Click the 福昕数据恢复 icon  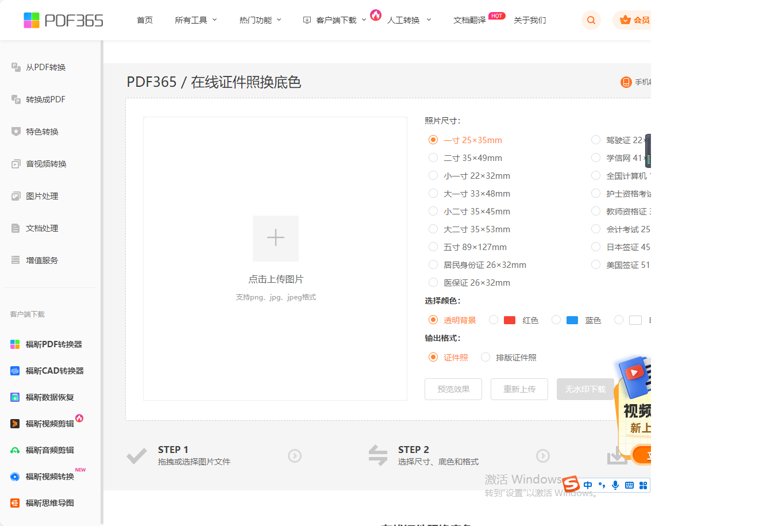(x=15, y=397)
